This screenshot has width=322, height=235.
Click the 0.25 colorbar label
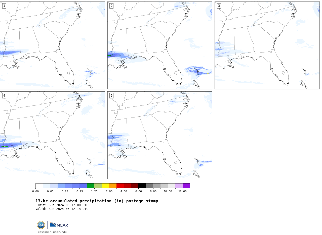65,191
